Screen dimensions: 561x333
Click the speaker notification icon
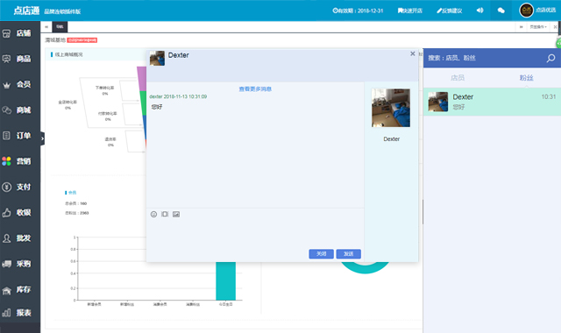click(x=479, y=11)
